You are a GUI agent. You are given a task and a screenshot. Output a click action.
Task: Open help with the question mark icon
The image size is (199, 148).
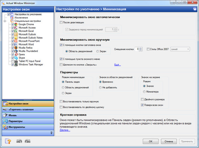pos(8,141)
